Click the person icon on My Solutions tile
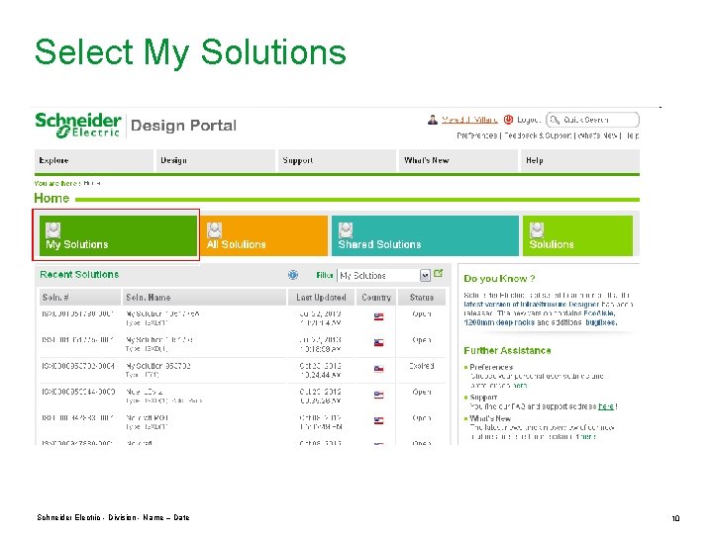Screen dimensions: 713x534 53,230
